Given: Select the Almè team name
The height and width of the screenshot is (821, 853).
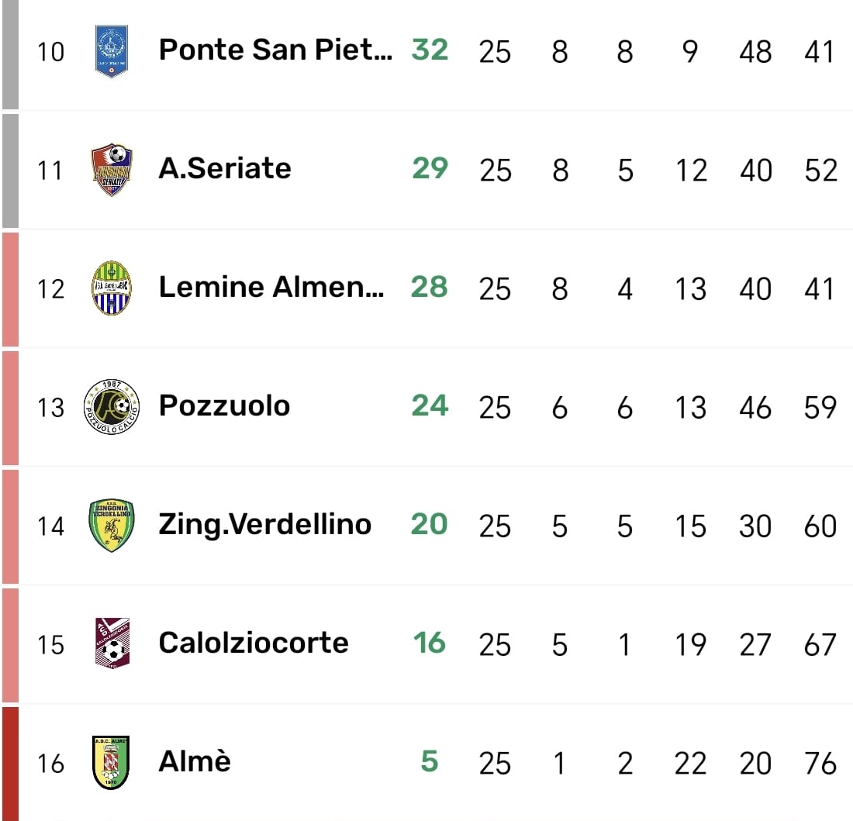Looking at the screenshot, I should pos(195,761).
